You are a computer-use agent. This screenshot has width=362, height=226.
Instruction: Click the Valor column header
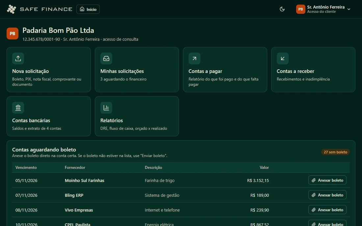coord(264,168)
